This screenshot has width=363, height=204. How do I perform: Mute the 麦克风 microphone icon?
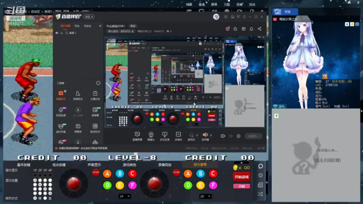(191, 135)
